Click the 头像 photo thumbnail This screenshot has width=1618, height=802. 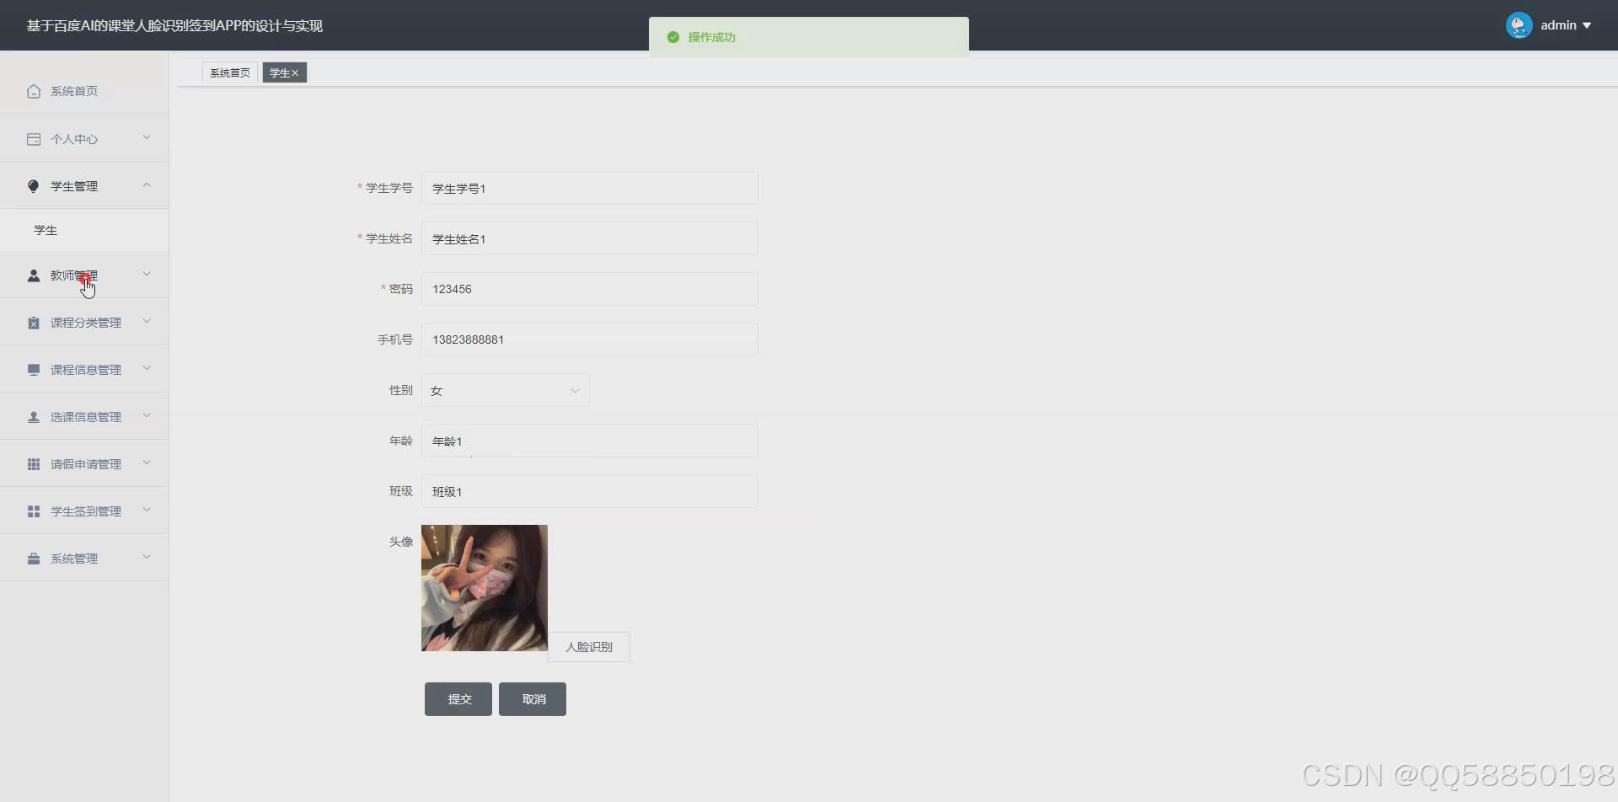pyautogui.click(x=485, y=588)
